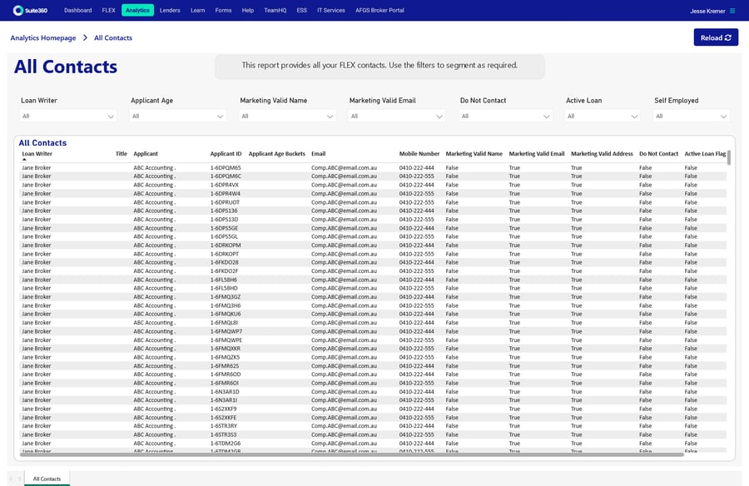Open the Dashboard menu item
The height and width of the screenshot is (486, 749).
point(78,10)
